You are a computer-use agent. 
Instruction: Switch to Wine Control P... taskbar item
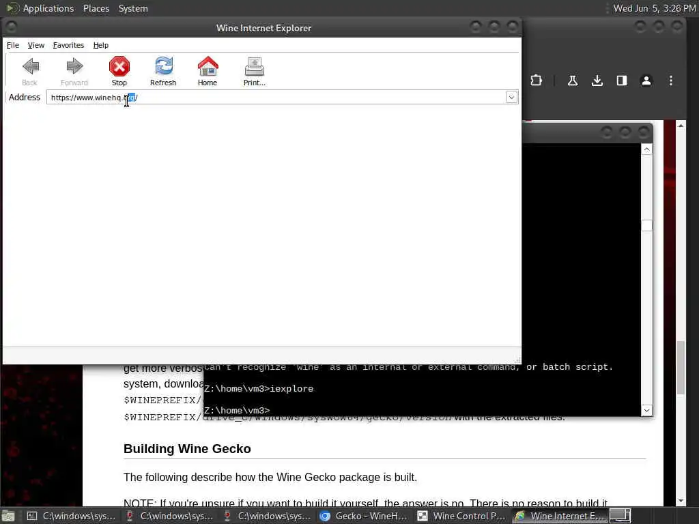click(462, 516)
